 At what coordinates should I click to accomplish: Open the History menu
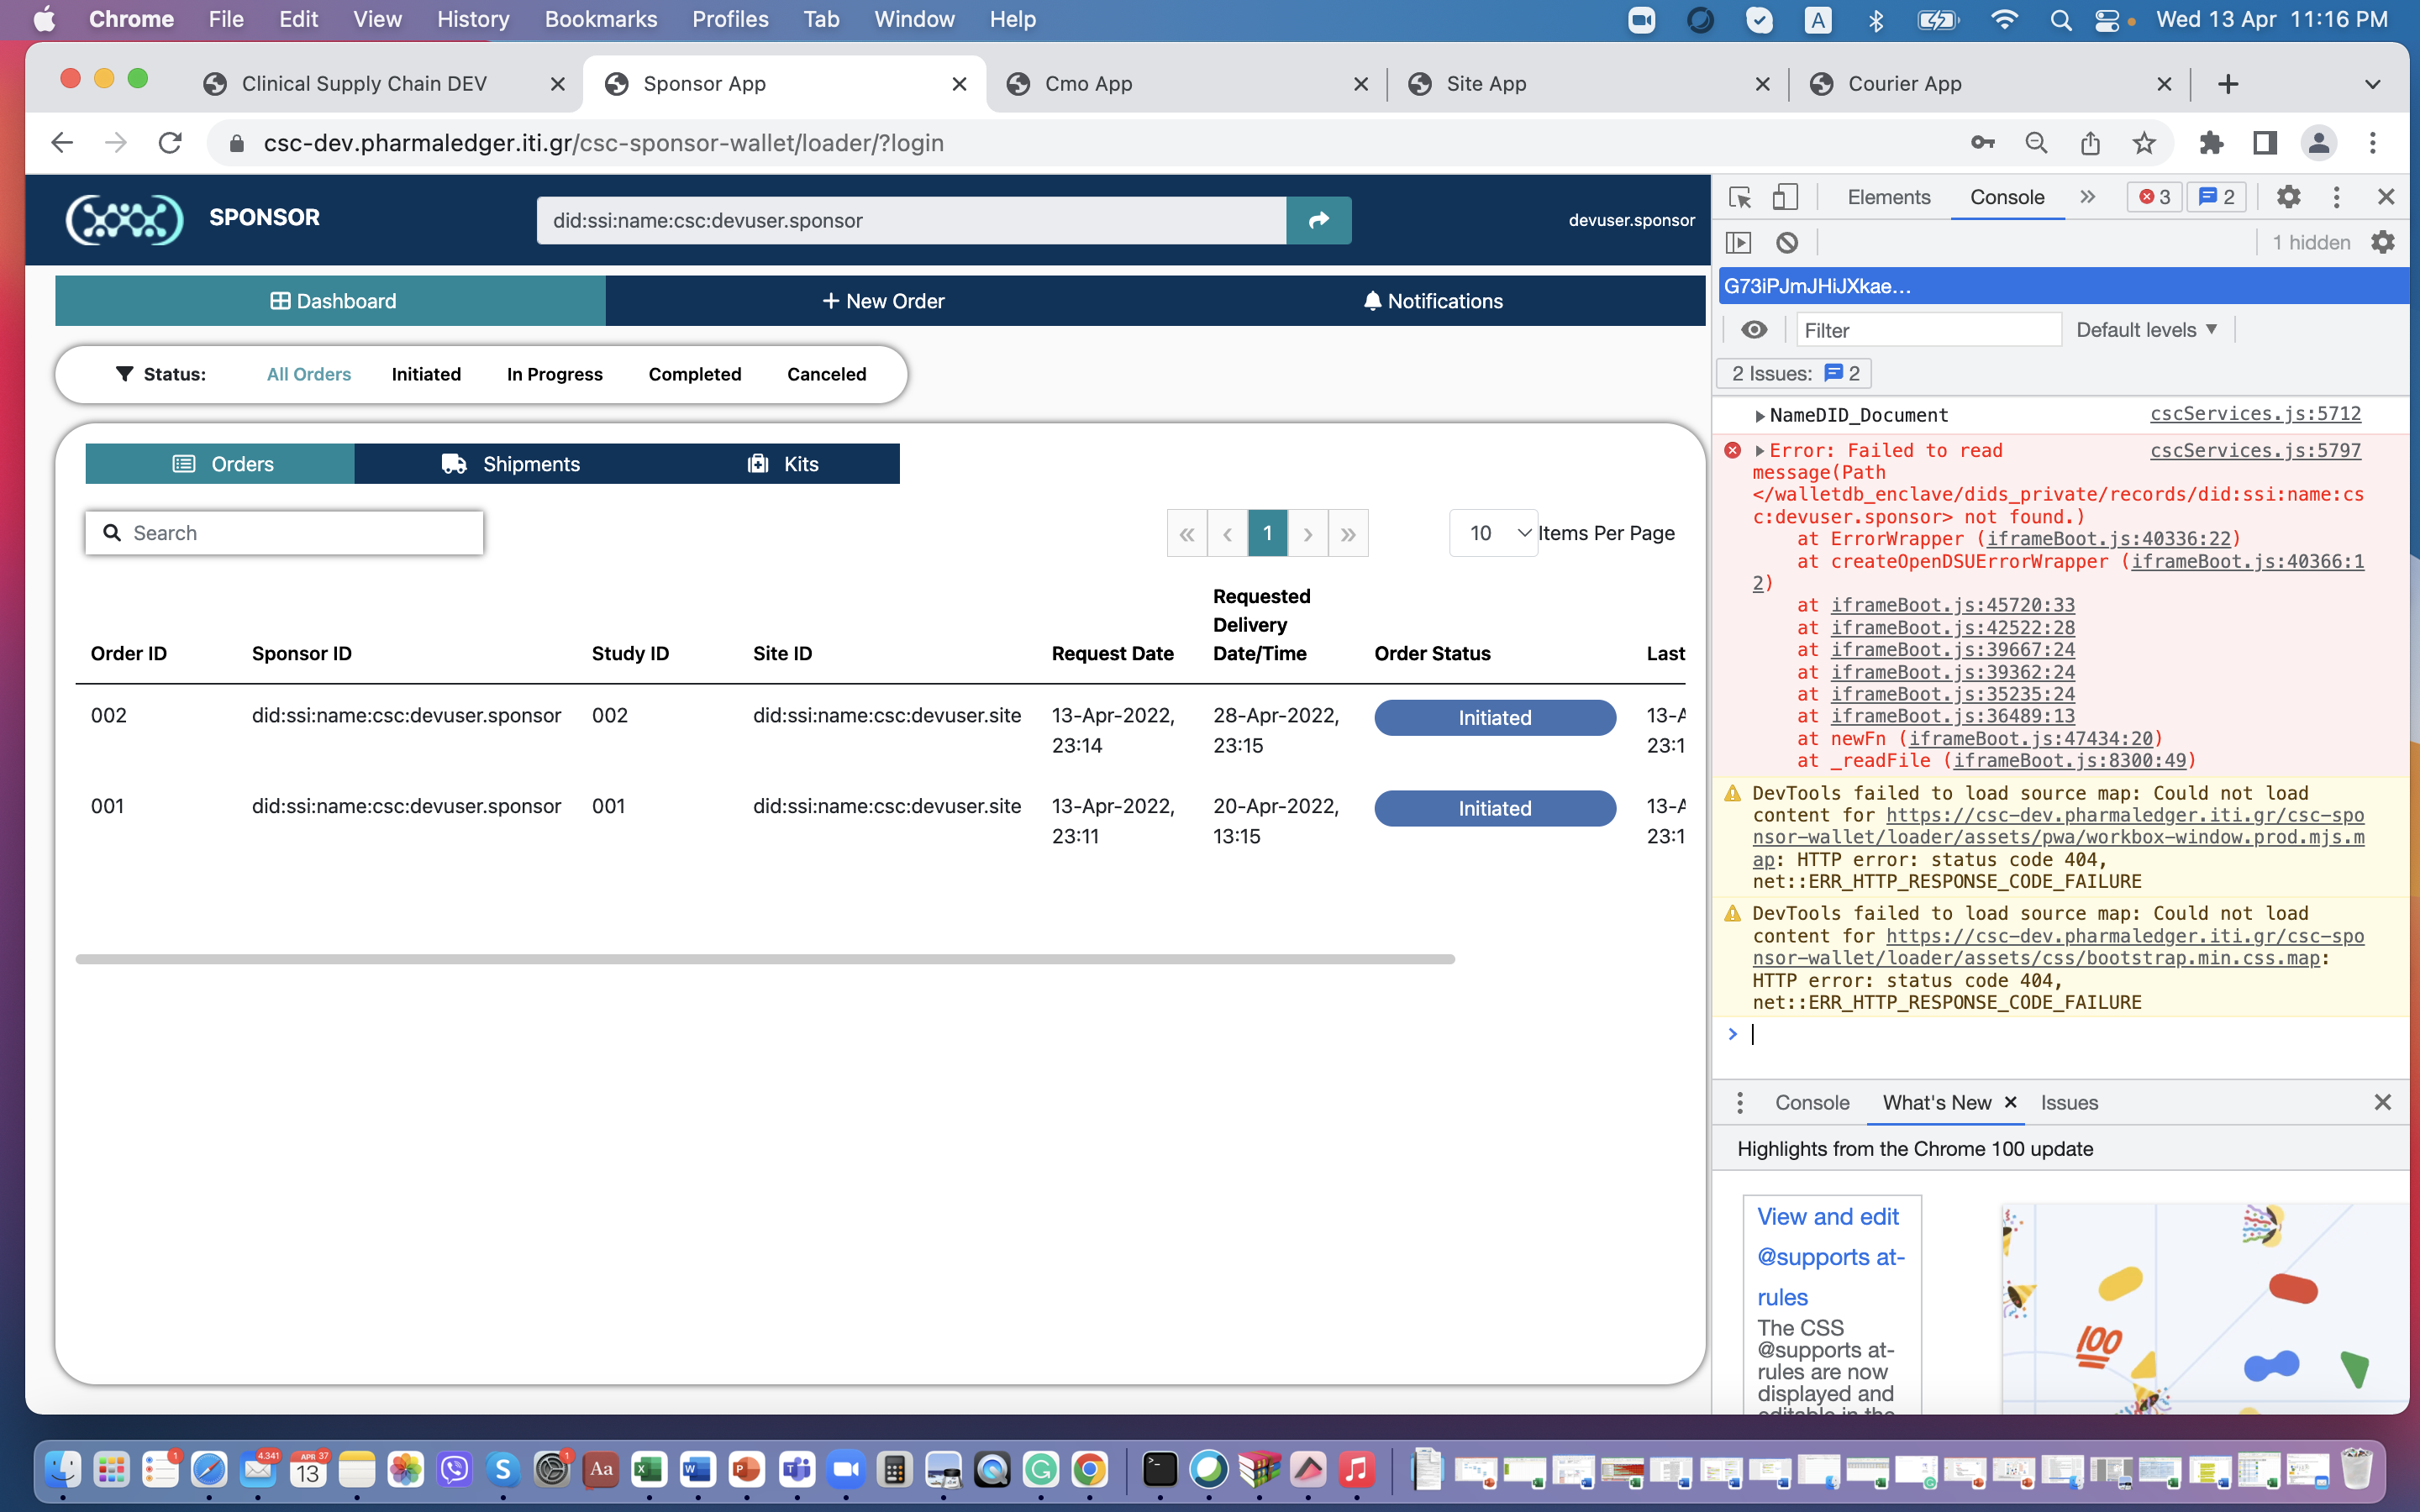(x=472, y=19)
